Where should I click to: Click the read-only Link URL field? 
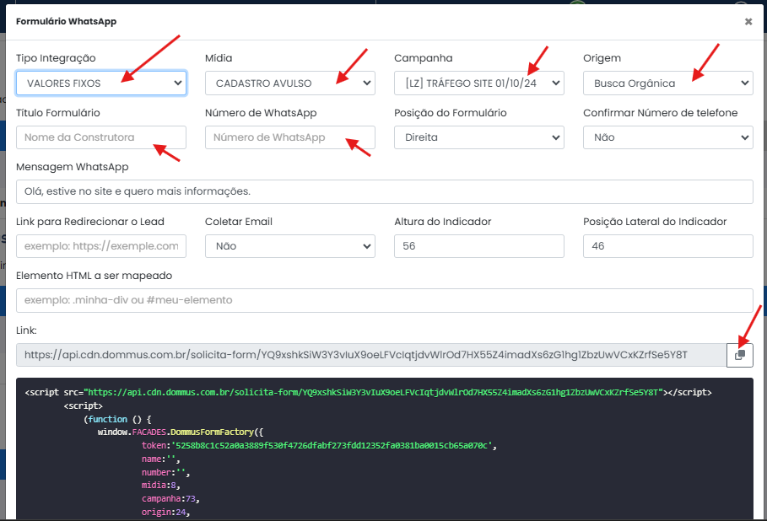371,355
